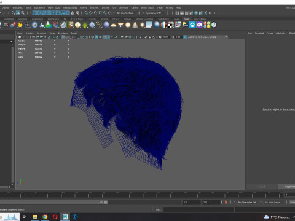This screenshot has width=295, height=221.
Task: Click the yellow grid sphere shelf icon
Action: click(77, 25)
